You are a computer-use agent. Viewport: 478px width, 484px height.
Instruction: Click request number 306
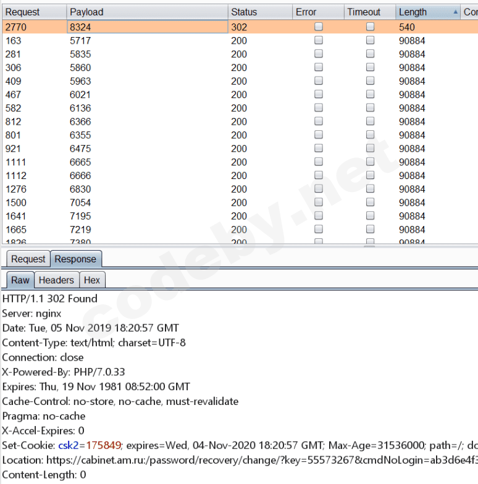pyautogui.click(x=14, y=68)
